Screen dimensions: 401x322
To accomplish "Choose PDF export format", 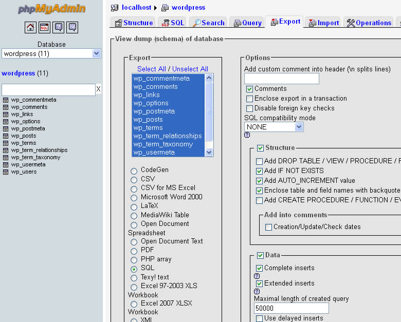I will point(134,251).
